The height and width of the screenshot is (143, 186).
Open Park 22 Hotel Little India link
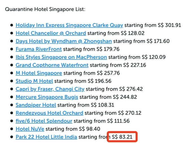pos(46,137)
